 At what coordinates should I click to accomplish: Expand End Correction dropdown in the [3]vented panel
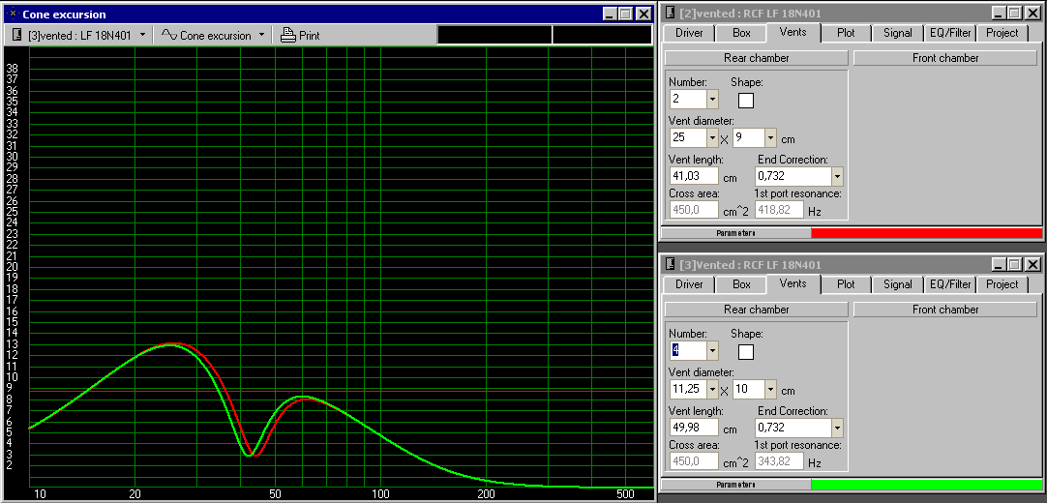(x=837, y=428)
